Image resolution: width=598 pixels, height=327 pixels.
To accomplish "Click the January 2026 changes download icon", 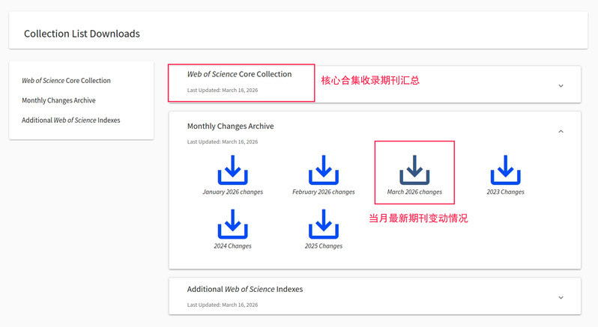I will [x=232, y=170].
